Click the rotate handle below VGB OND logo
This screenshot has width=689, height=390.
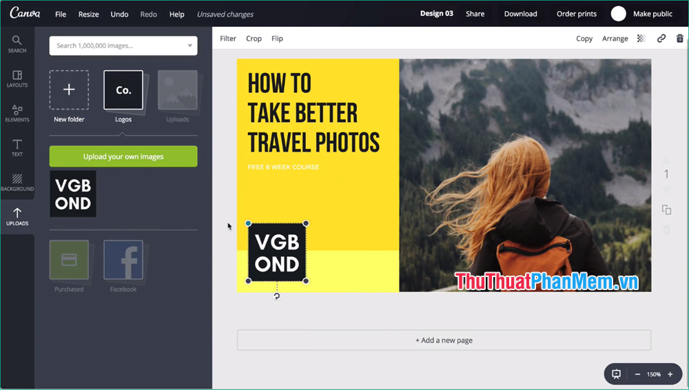(276, 296)
